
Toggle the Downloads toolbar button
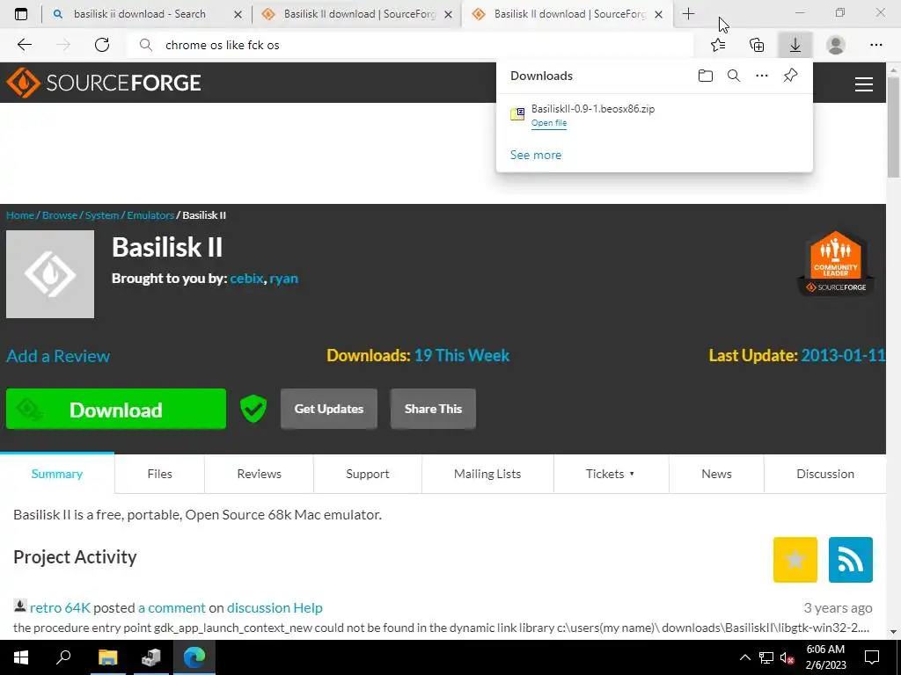pos(795,45)
